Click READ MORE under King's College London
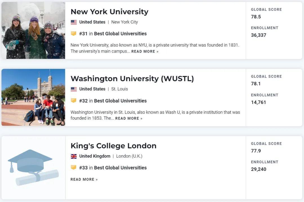This screenshot has width=304, height=202. pyautogui.click(x=82, y=179)
